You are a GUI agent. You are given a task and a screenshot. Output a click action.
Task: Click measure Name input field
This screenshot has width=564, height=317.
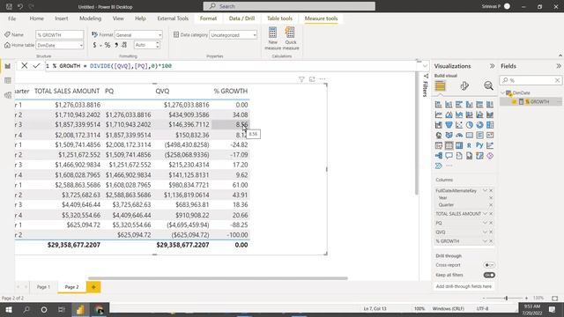(x=60, y=35)
